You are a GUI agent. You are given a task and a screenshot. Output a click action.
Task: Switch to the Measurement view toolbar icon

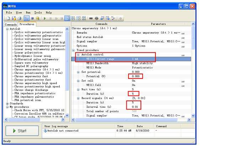[32, 18]
